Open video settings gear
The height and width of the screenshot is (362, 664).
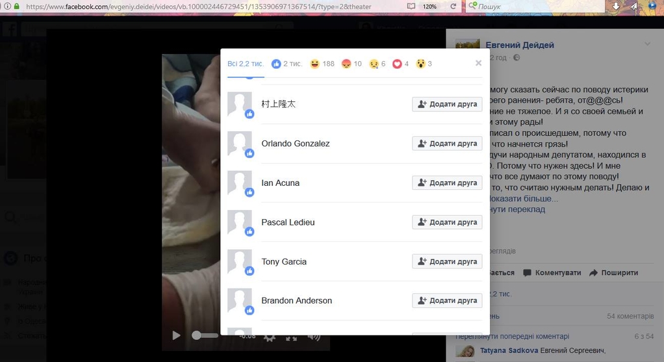tap(270, 336)
